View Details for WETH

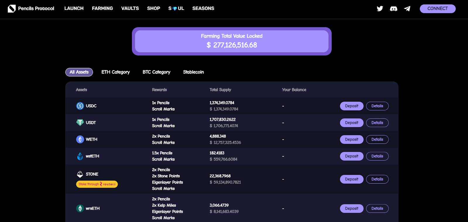point(377,140)
